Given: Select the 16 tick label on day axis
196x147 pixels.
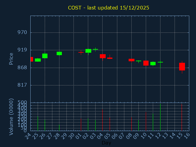Looking at the screenshot, I should (186, 135).
